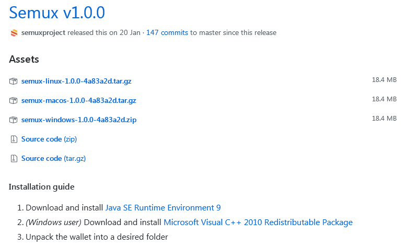Click 'Unpack the wallet into a desired folder' step
Viewport: 419px width, 247px height.
click(97, 237)
